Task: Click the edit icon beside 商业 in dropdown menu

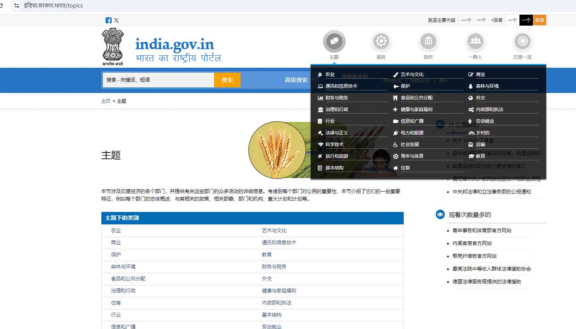Action: click(471, 75)
